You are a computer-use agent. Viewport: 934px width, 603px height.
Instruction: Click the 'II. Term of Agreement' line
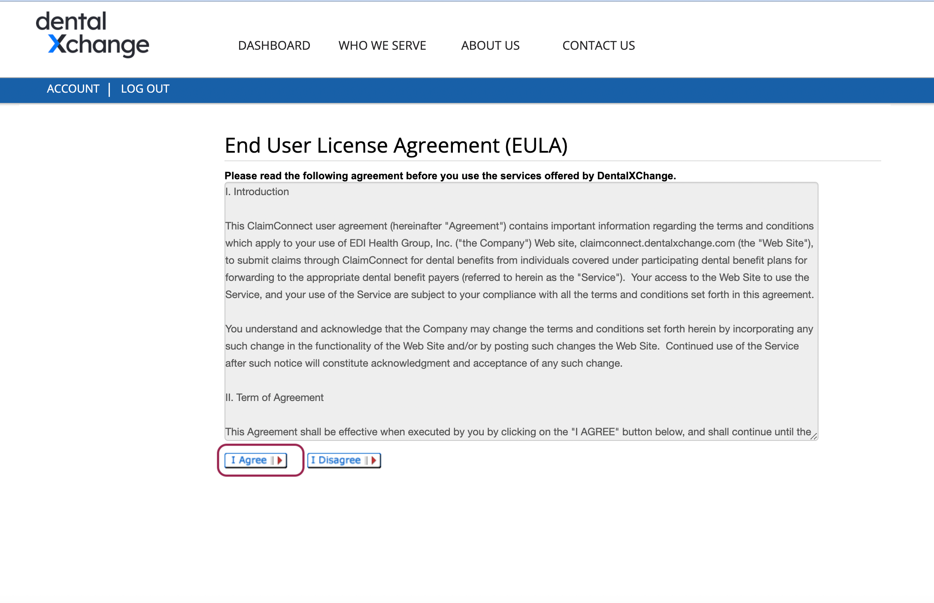tap(274, 398)
